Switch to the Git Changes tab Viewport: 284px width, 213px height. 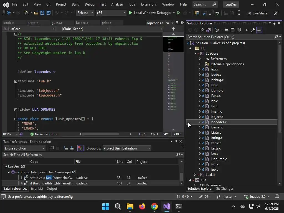click(225, 189)
